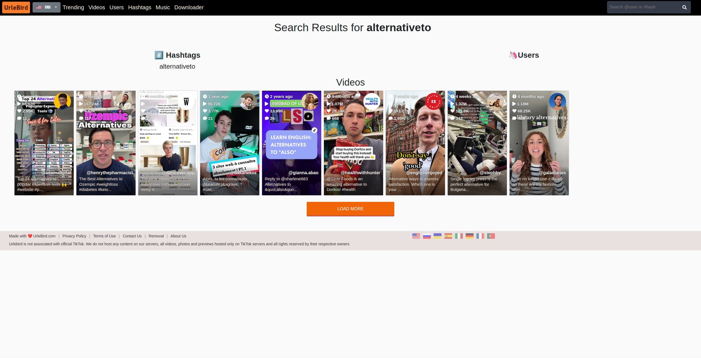Click adam.digital's profile avatar
The image size is (701, 358).
pyautogui.click(x=63, y=101)
